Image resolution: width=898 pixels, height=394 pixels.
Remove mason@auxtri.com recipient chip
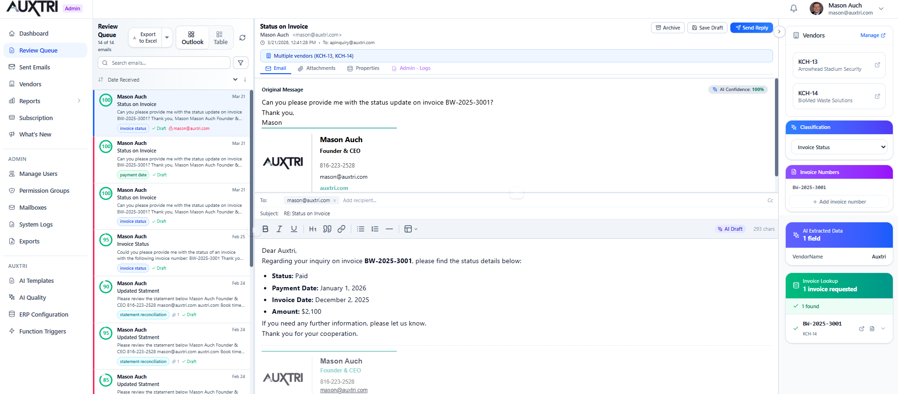pyautogui.click(x=334, y=201)
